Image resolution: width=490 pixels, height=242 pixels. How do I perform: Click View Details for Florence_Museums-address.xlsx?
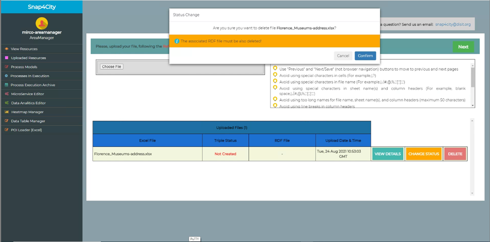coord(388,154)
